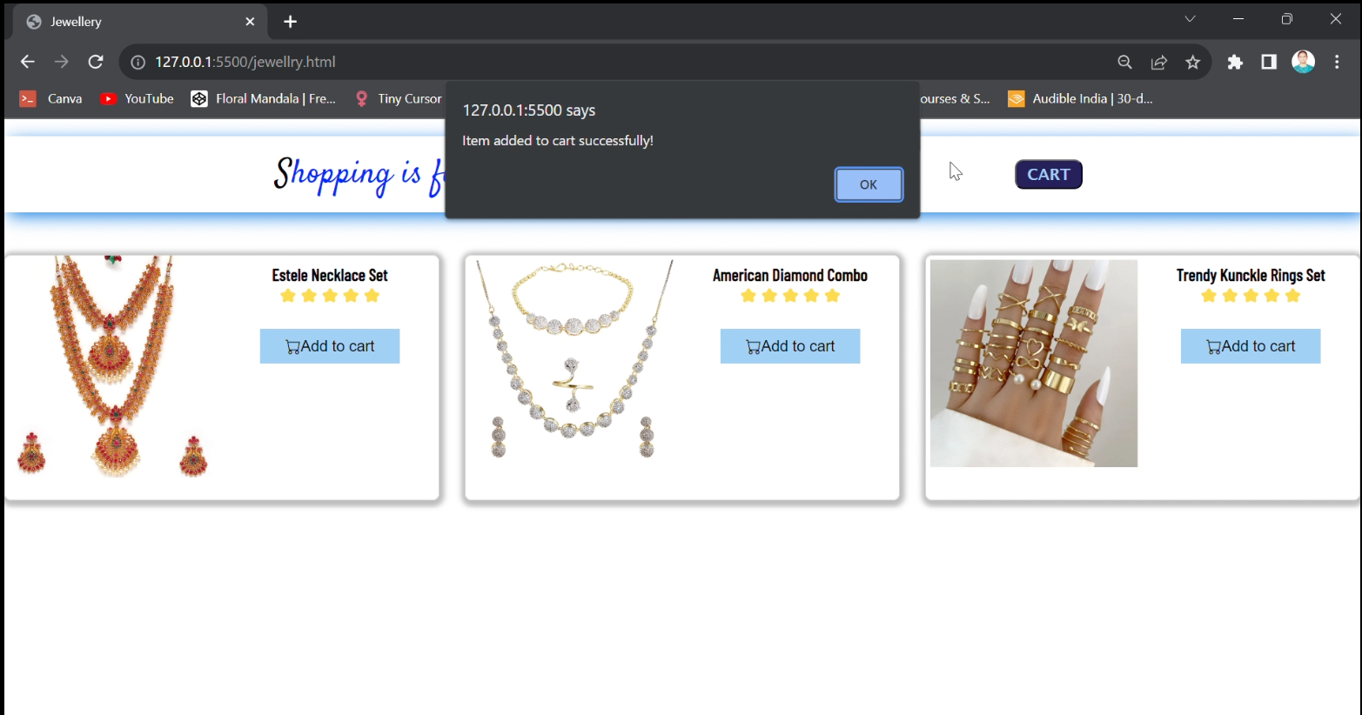Open a new browser tab
The width and height of the screenshot is (1362, 715).
(x=290, y=21)
